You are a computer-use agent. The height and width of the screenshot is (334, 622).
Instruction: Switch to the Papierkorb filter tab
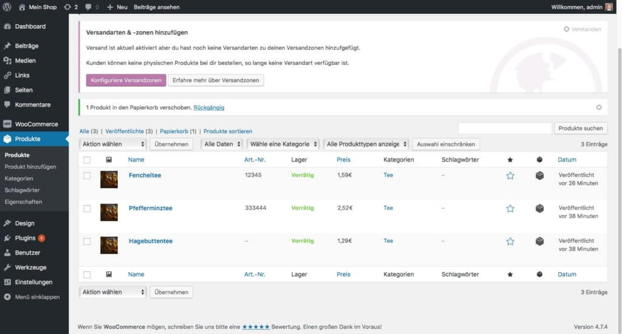click(174, 131)
